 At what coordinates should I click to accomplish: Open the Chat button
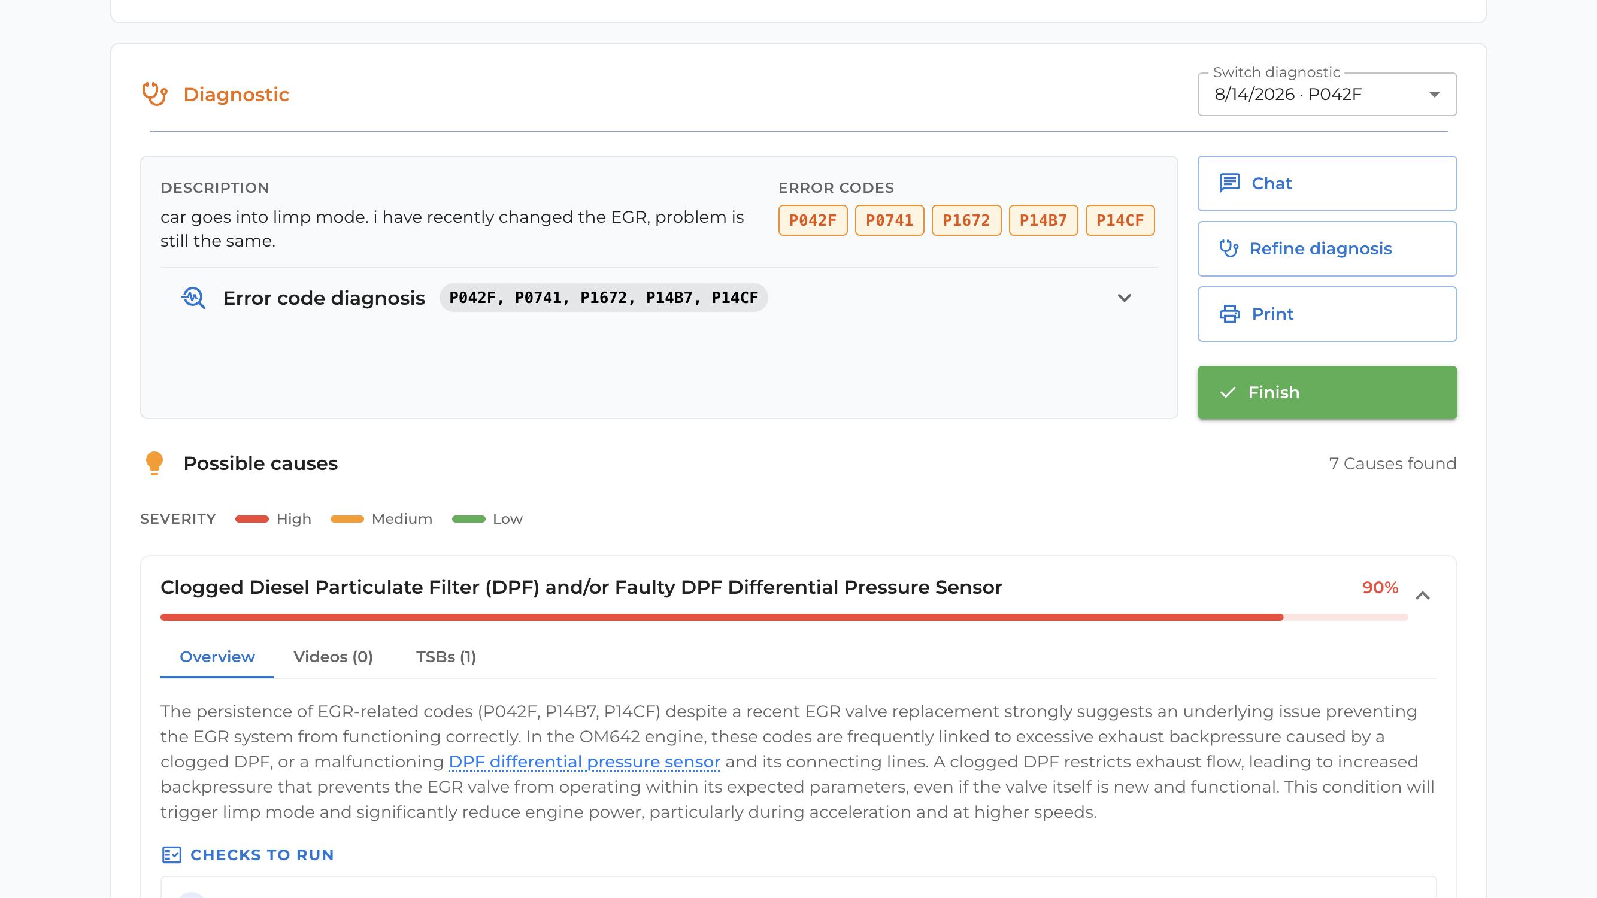(x=1327, y=183)
